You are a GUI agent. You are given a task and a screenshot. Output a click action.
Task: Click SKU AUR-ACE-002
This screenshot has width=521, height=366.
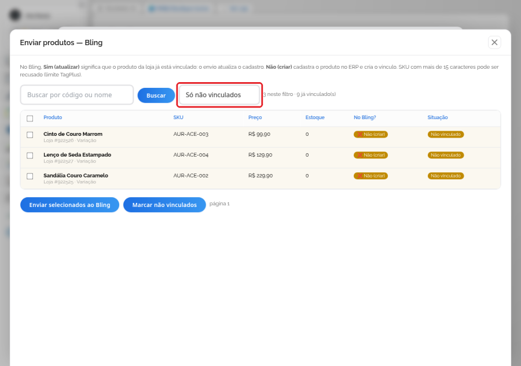point(190,176)
